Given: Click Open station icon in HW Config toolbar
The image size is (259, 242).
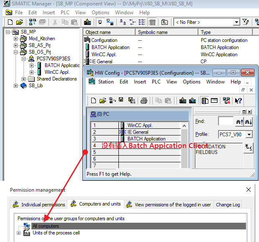Looking at the screenshot, I should pyautogui.click(x=103, y=101).
